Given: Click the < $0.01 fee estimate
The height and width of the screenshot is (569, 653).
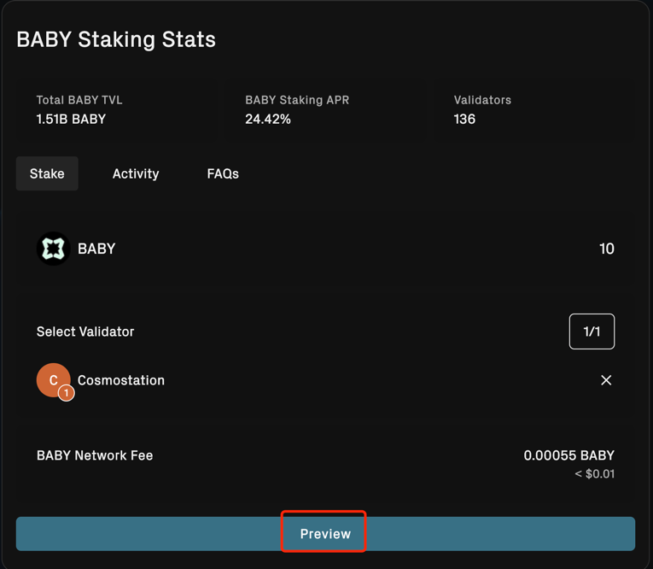Looking at the screenshot, I should [595, 474].
